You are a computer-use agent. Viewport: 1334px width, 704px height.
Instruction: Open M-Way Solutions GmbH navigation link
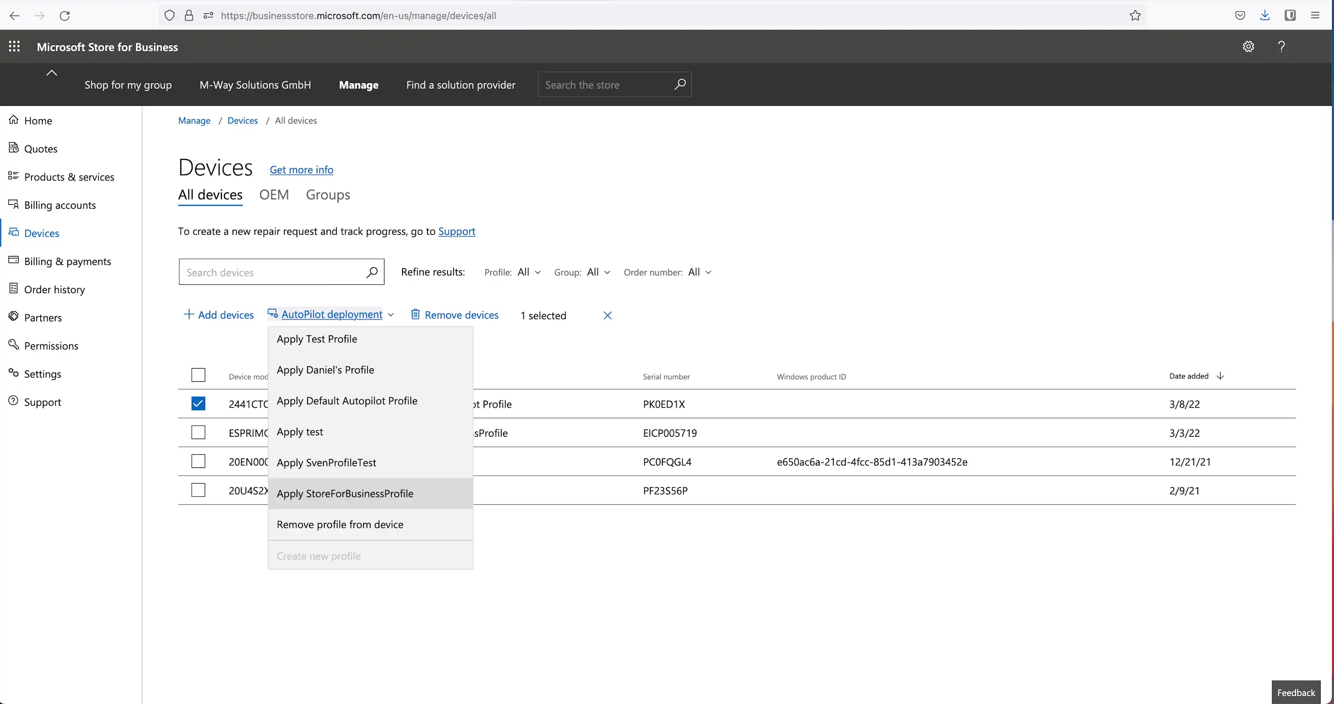(x=255, y=85)
